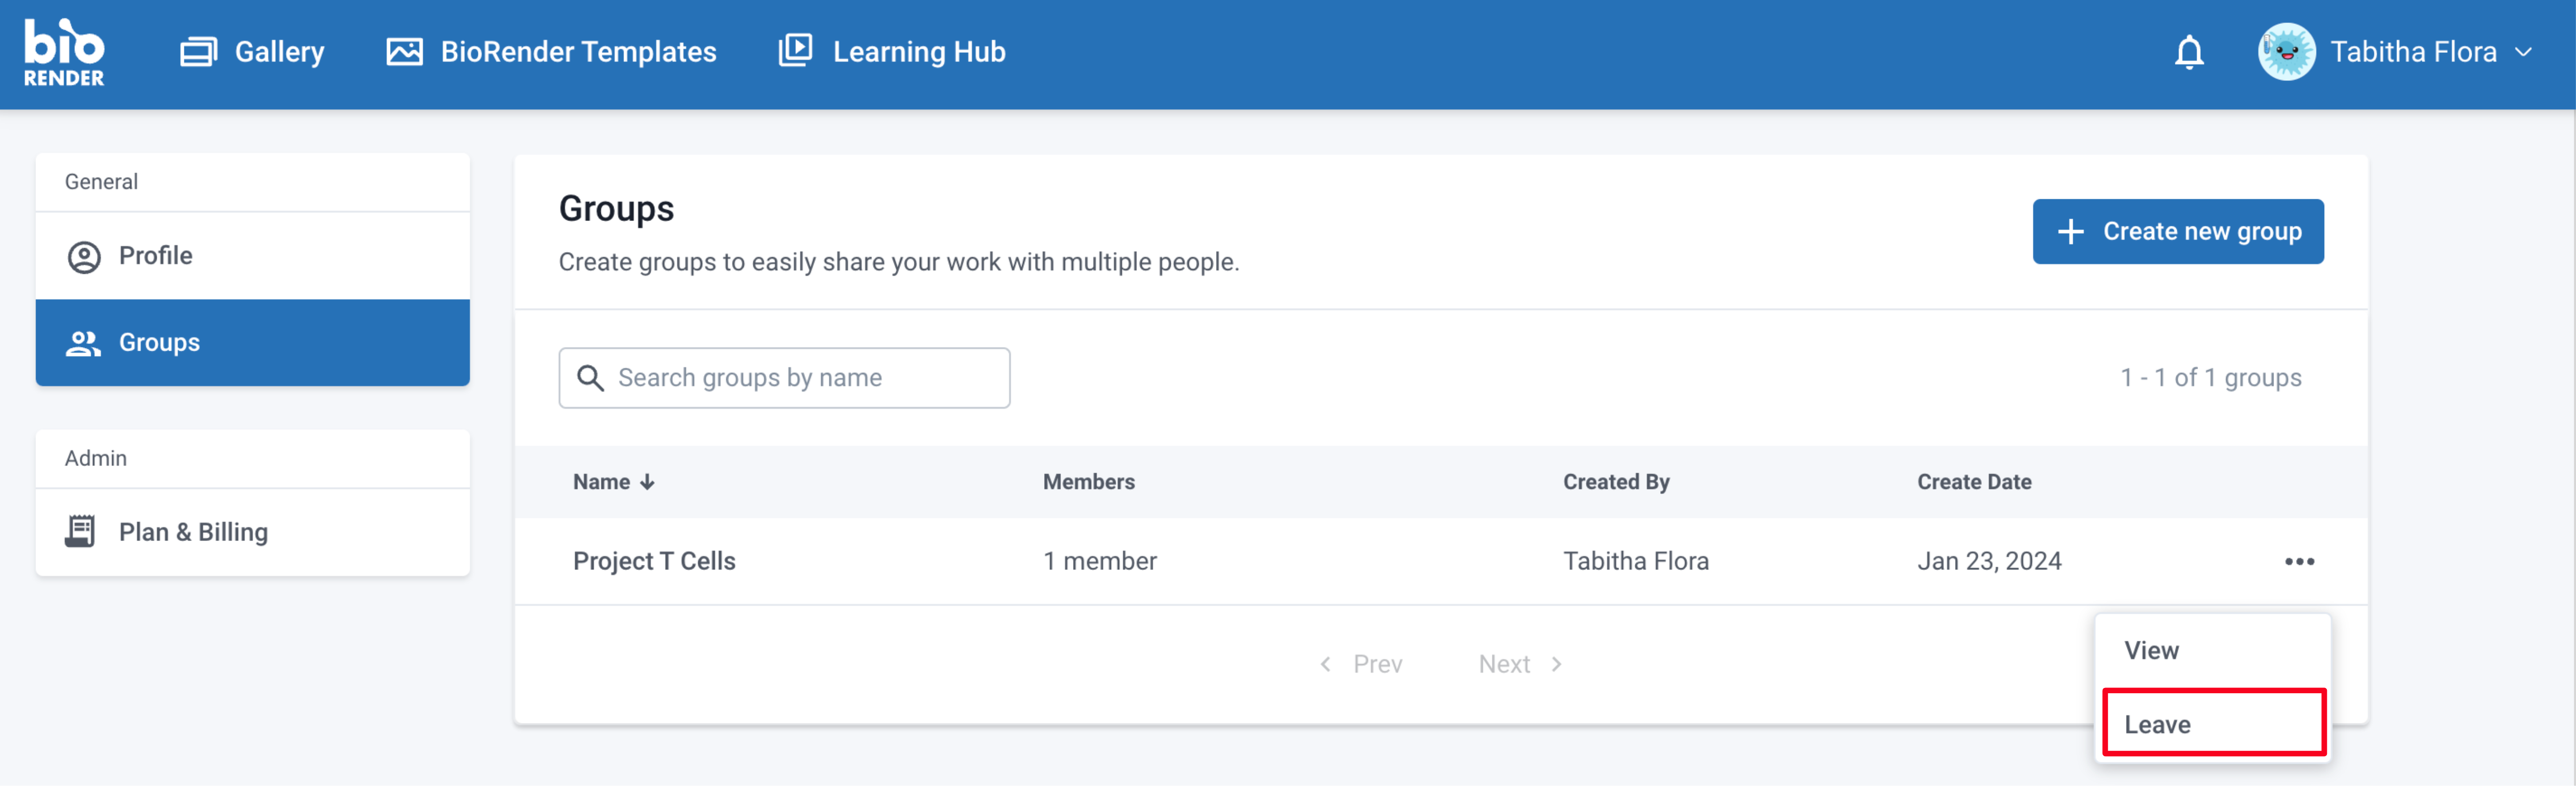Viewport: 2576px width, 786px height.
Task: Open Plan & Billing settings
Action: [253, 532]
